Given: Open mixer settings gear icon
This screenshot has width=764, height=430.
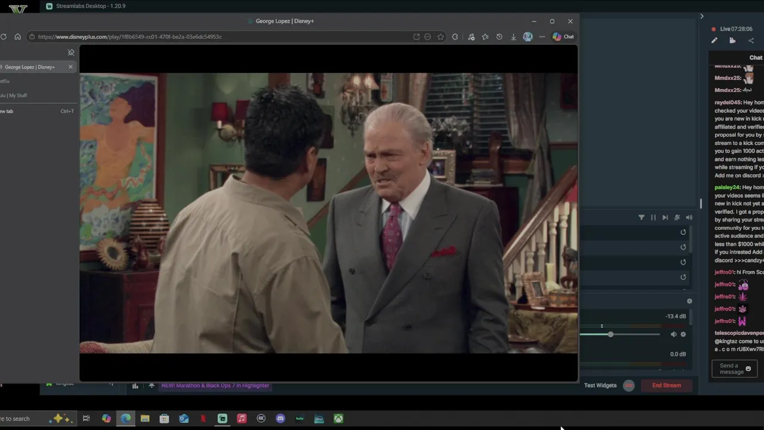Looking at the screenshot, I should 689,301.
